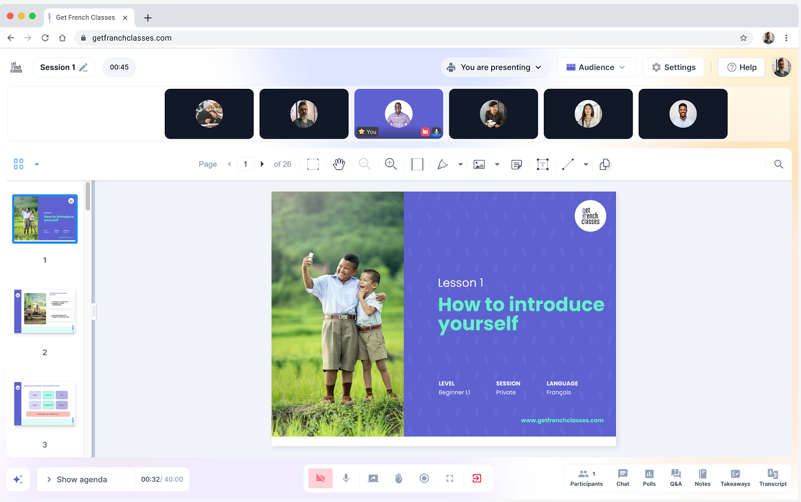This screenshot has height=502, width=801.
Task: Open the You are presenting dropdown
Action: pos(494,67)
